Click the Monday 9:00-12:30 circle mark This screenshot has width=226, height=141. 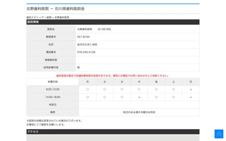click(x=88, y=89)
